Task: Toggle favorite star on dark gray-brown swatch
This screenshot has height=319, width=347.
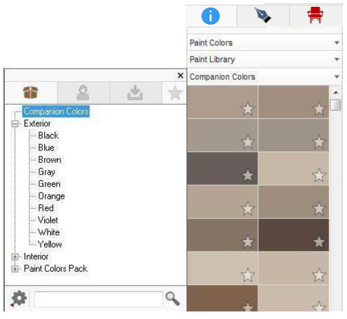Action: point(248,175)
